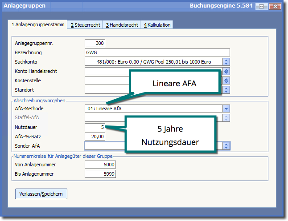Expand the AfA-Methode dropdown list
The width and height of the screenshot is (288, 221).
click(226, 108)
